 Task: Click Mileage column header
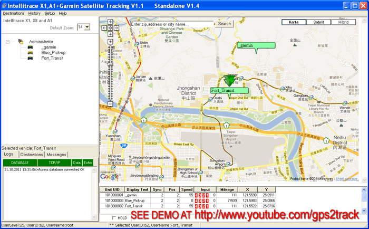[x=227, y=189]
